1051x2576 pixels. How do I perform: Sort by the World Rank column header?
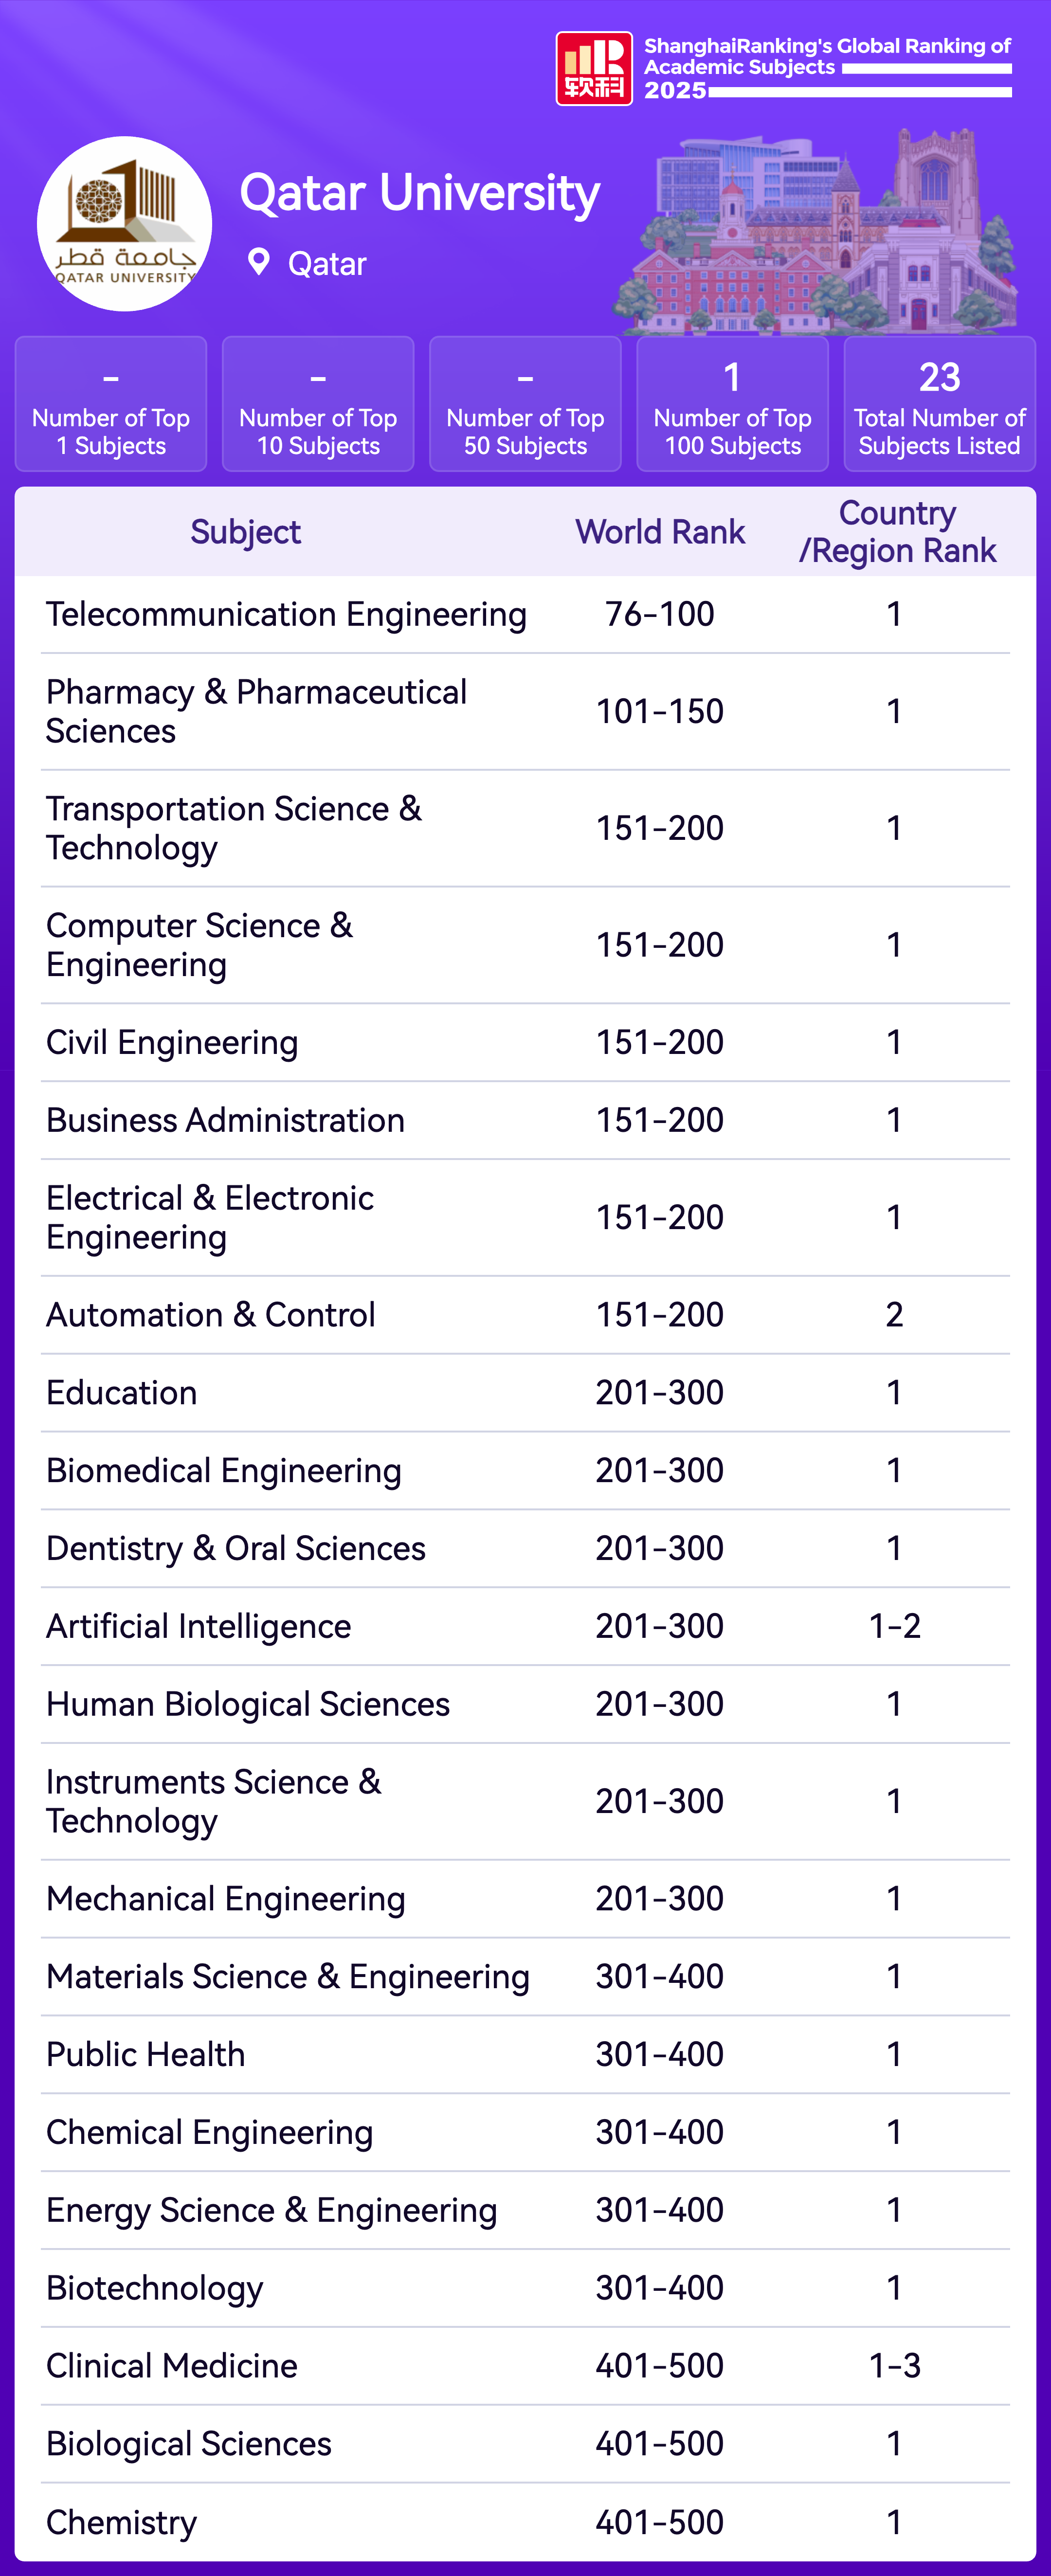tap(660, 532)
